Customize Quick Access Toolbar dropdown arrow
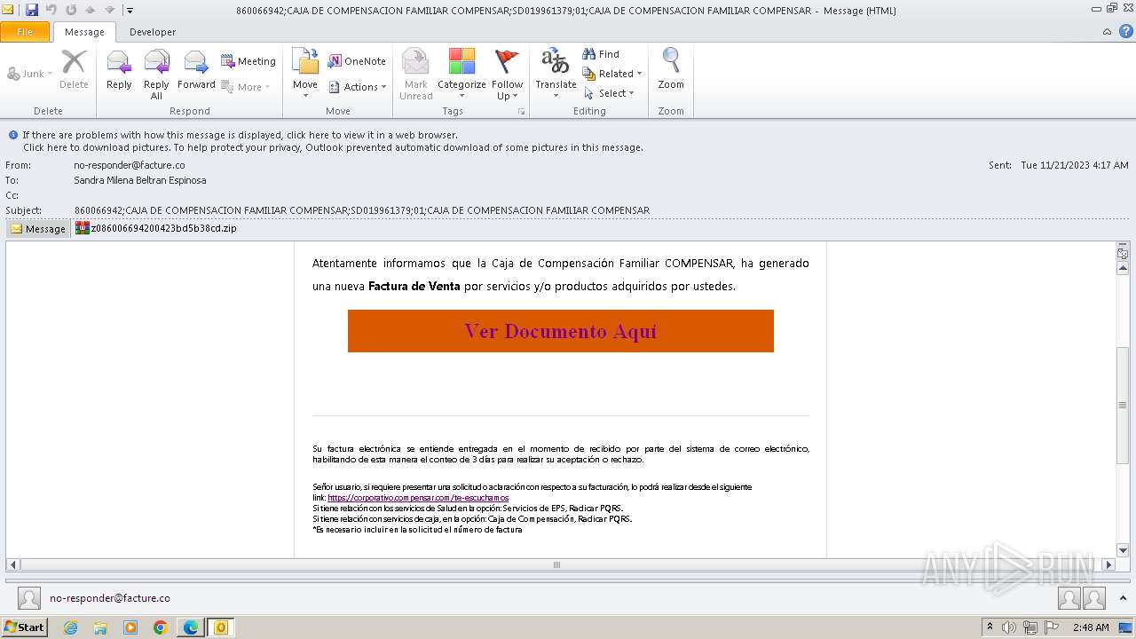 130,11
